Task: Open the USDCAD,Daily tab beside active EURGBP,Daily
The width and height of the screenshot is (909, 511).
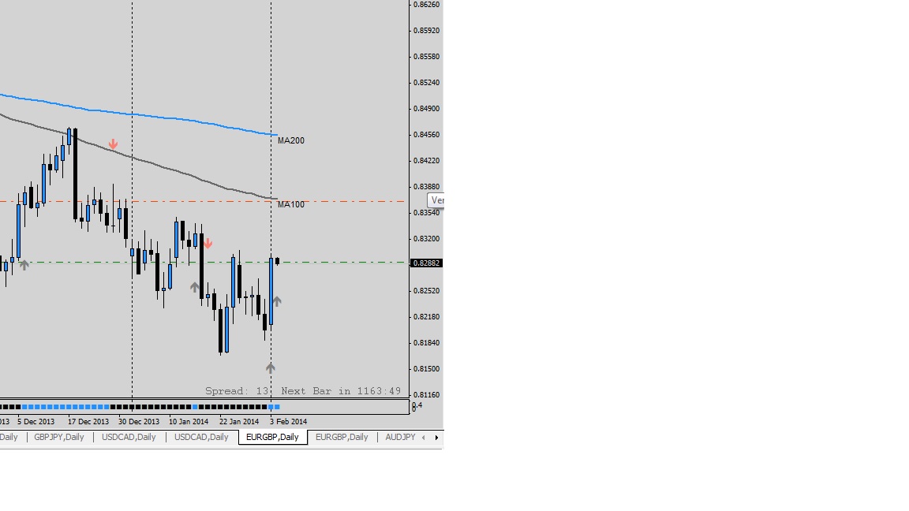Action: [x=201, y=437]
